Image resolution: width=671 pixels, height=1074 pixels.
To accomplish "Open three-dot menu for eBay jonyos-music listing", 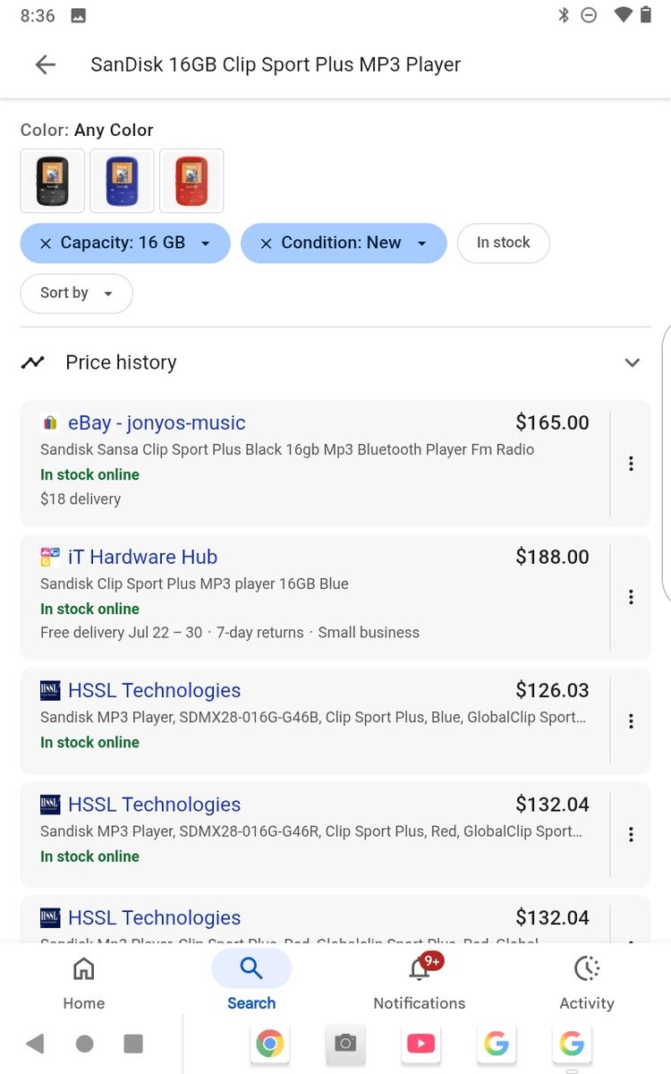I will (x=631, y=464).
